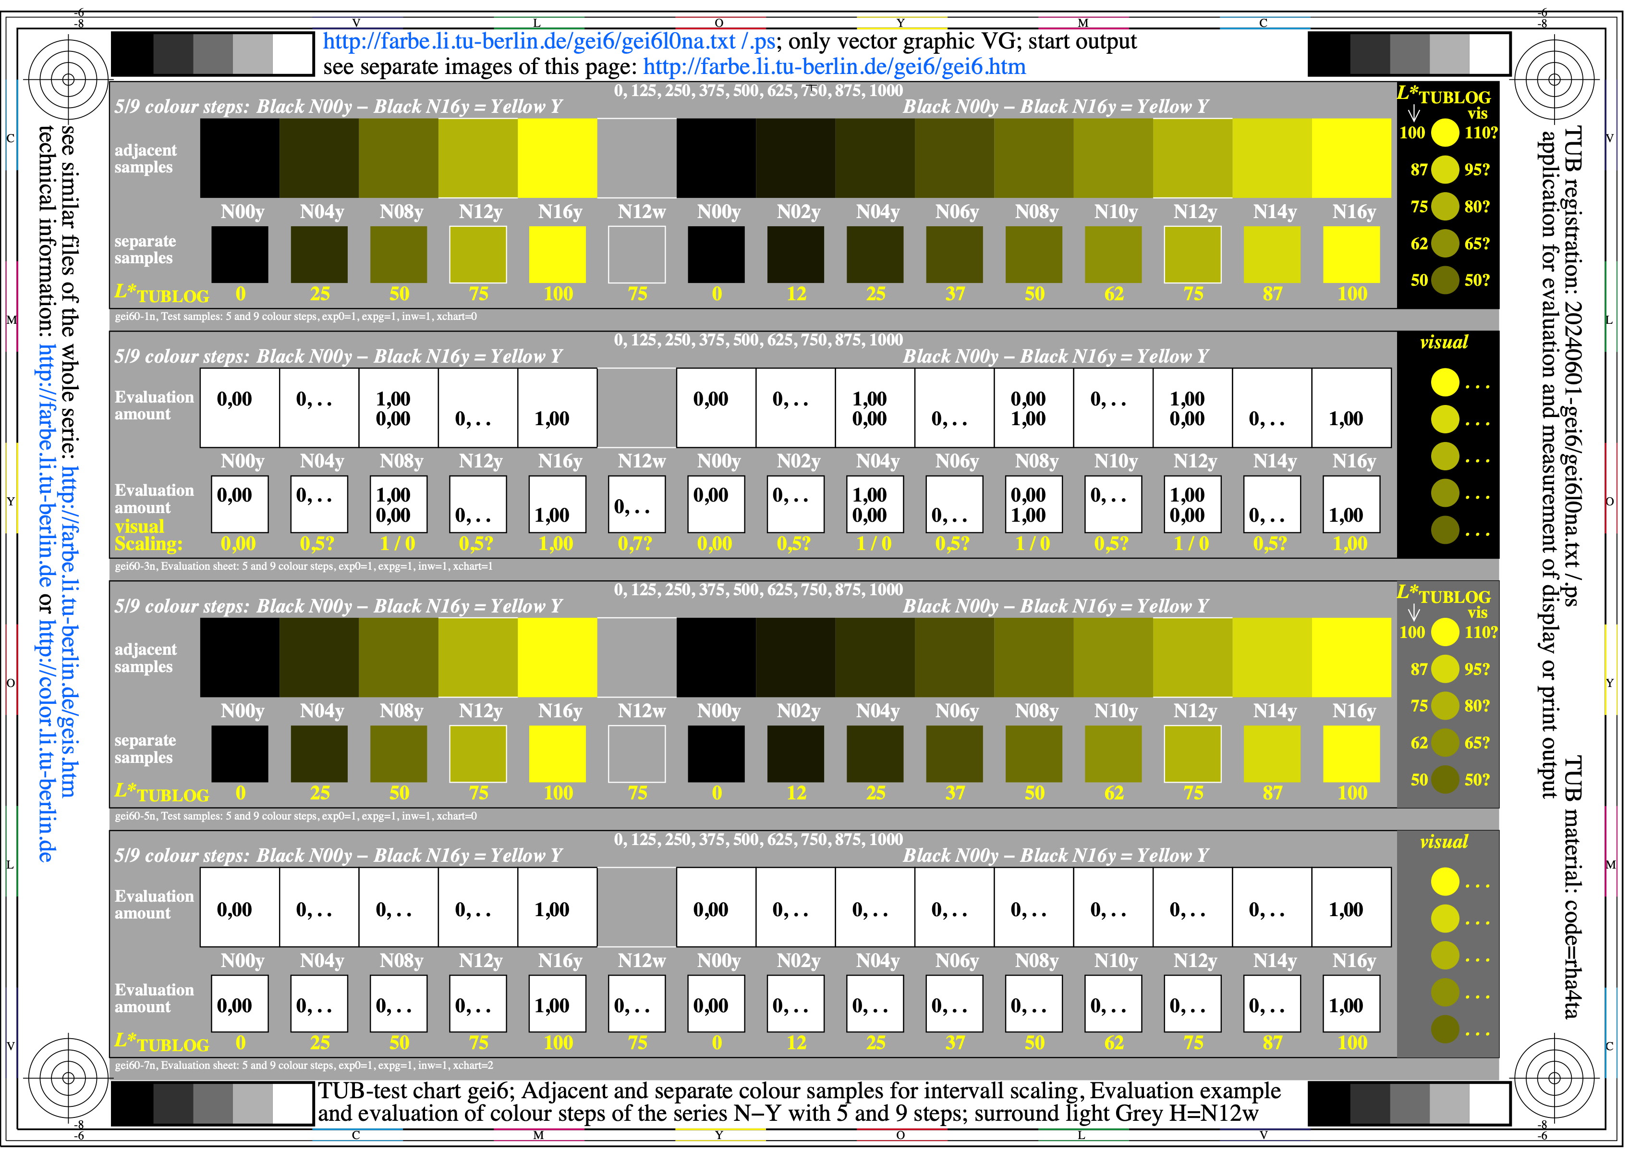The height and width of the screenshot is (1153, 1629).
Task: Select adjacent N06y swatch in gei60-1n panel
Action: [955, 159]
